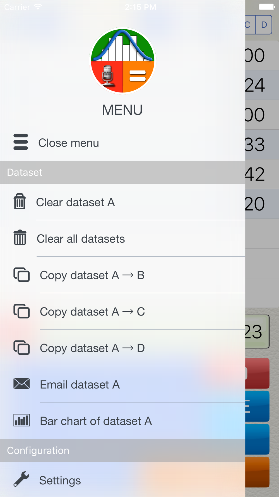
Task: Open Email dataset A option
Action: click(122, 384)
